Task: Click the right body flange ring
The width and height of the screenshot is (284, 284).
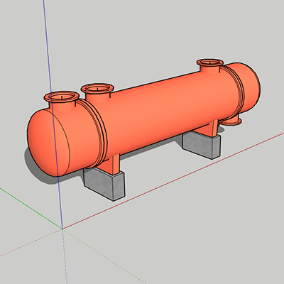Action: tap(233, 92)
